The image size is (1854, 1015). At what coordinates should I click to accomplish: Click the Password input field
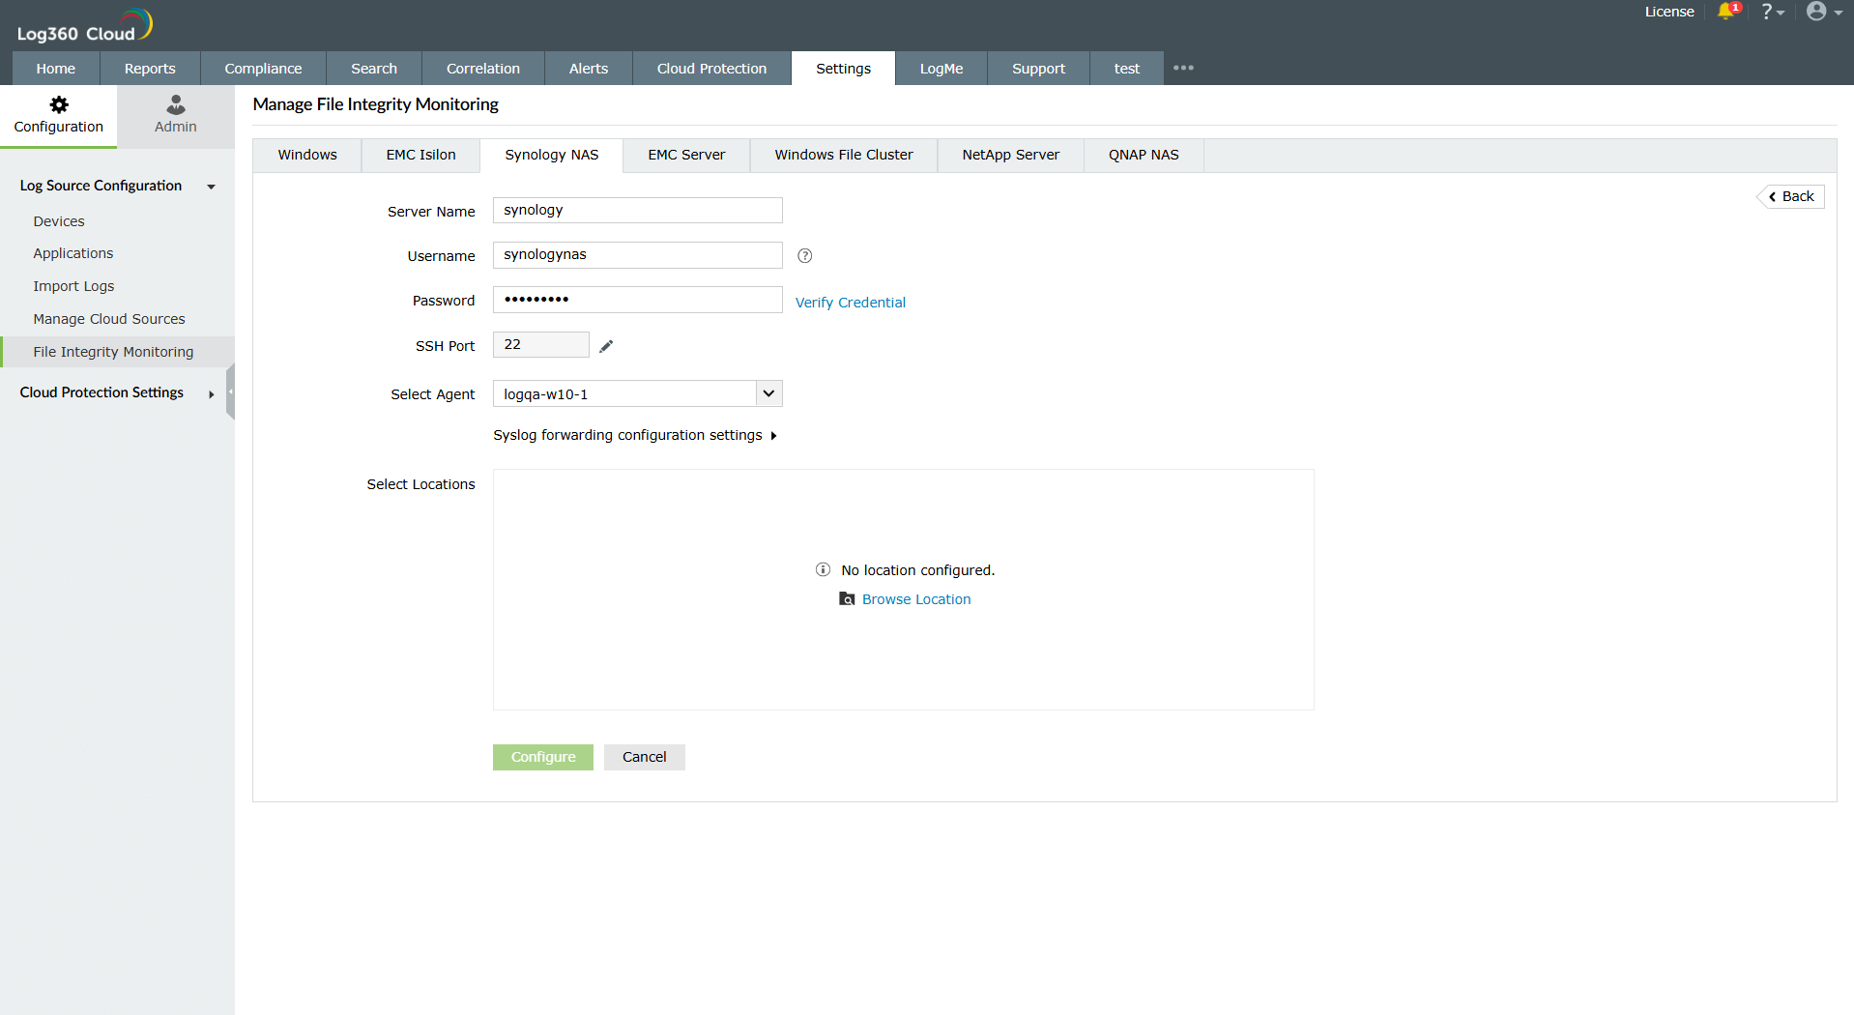click(638, 300)
